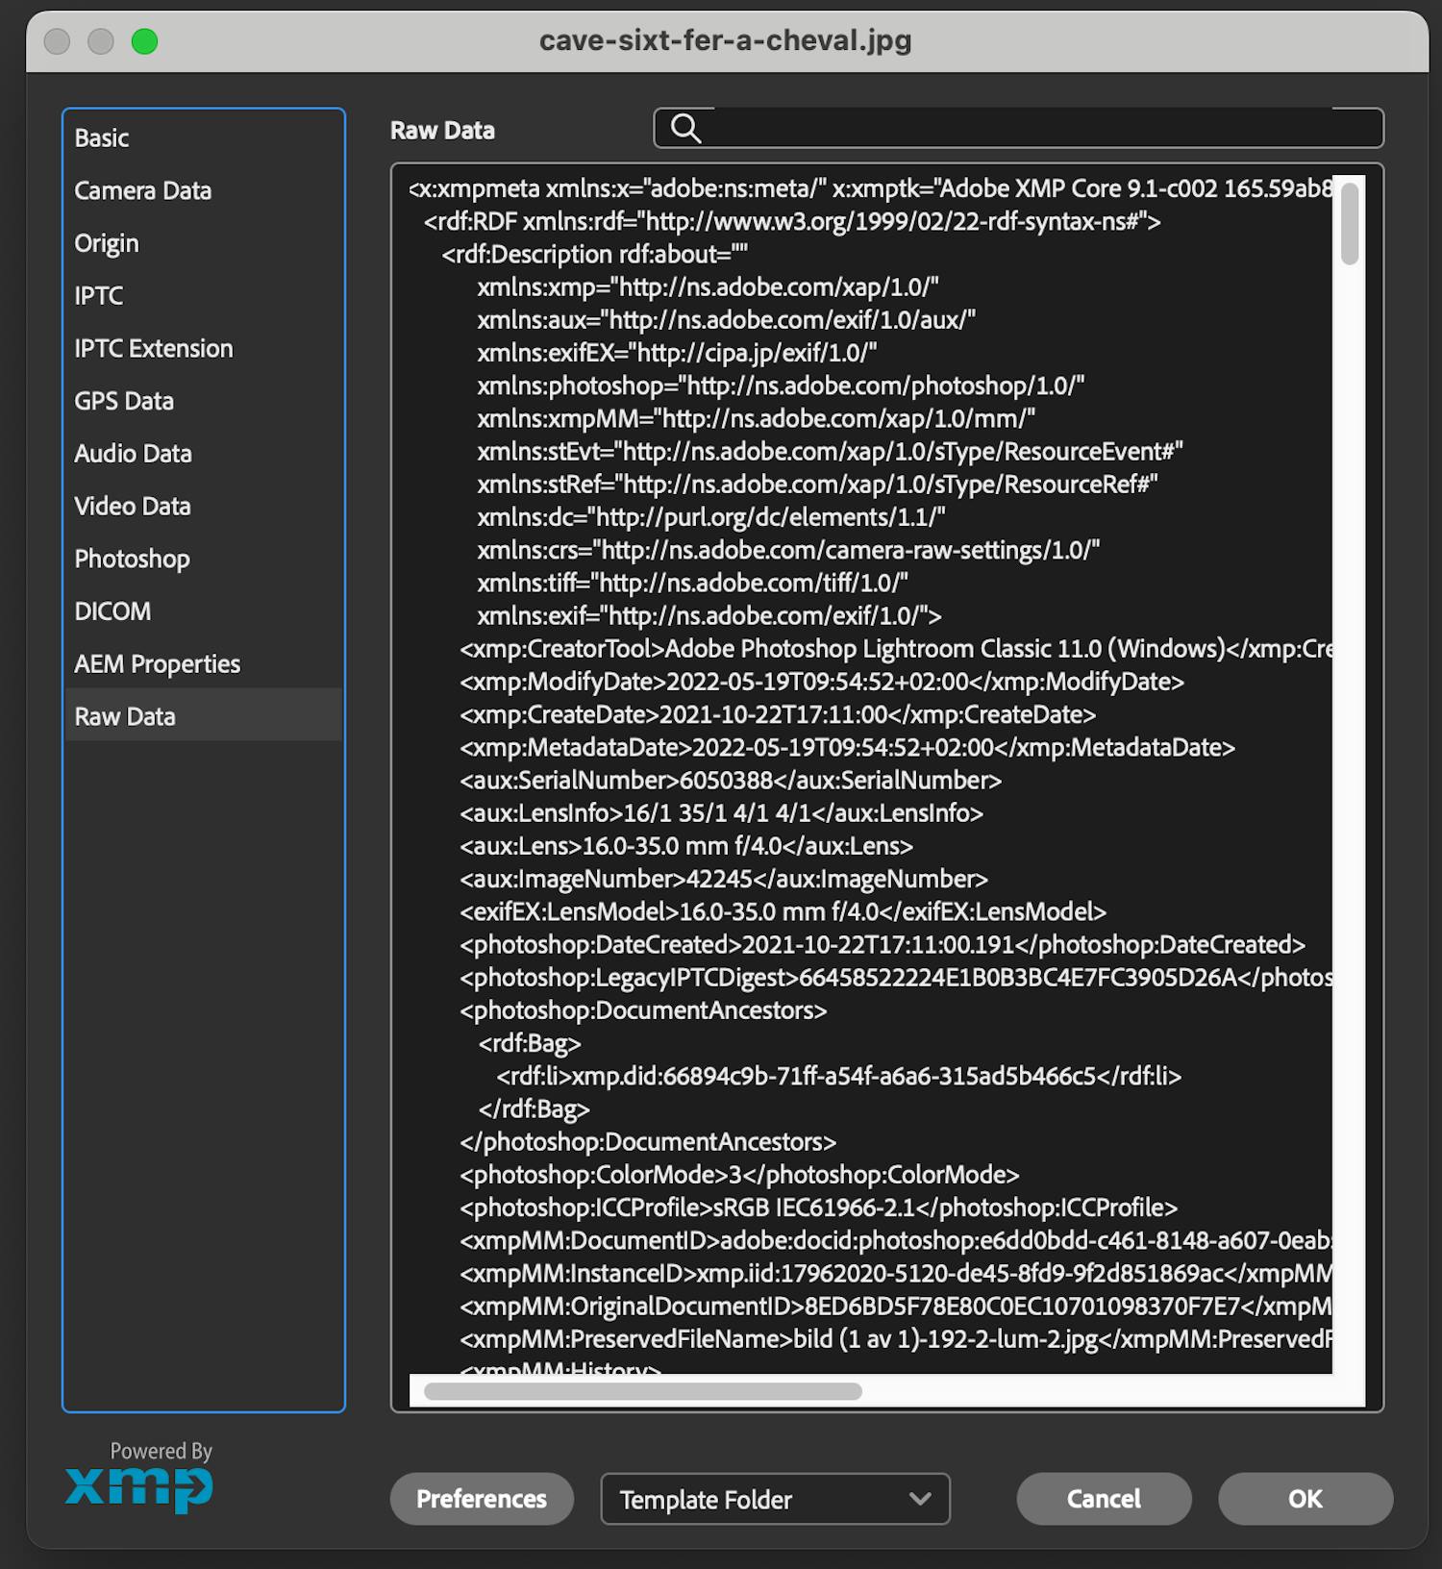Viewport: 1442px width, 1569px height.
Task: Click the XMP logo
Action: [139, 1488]
